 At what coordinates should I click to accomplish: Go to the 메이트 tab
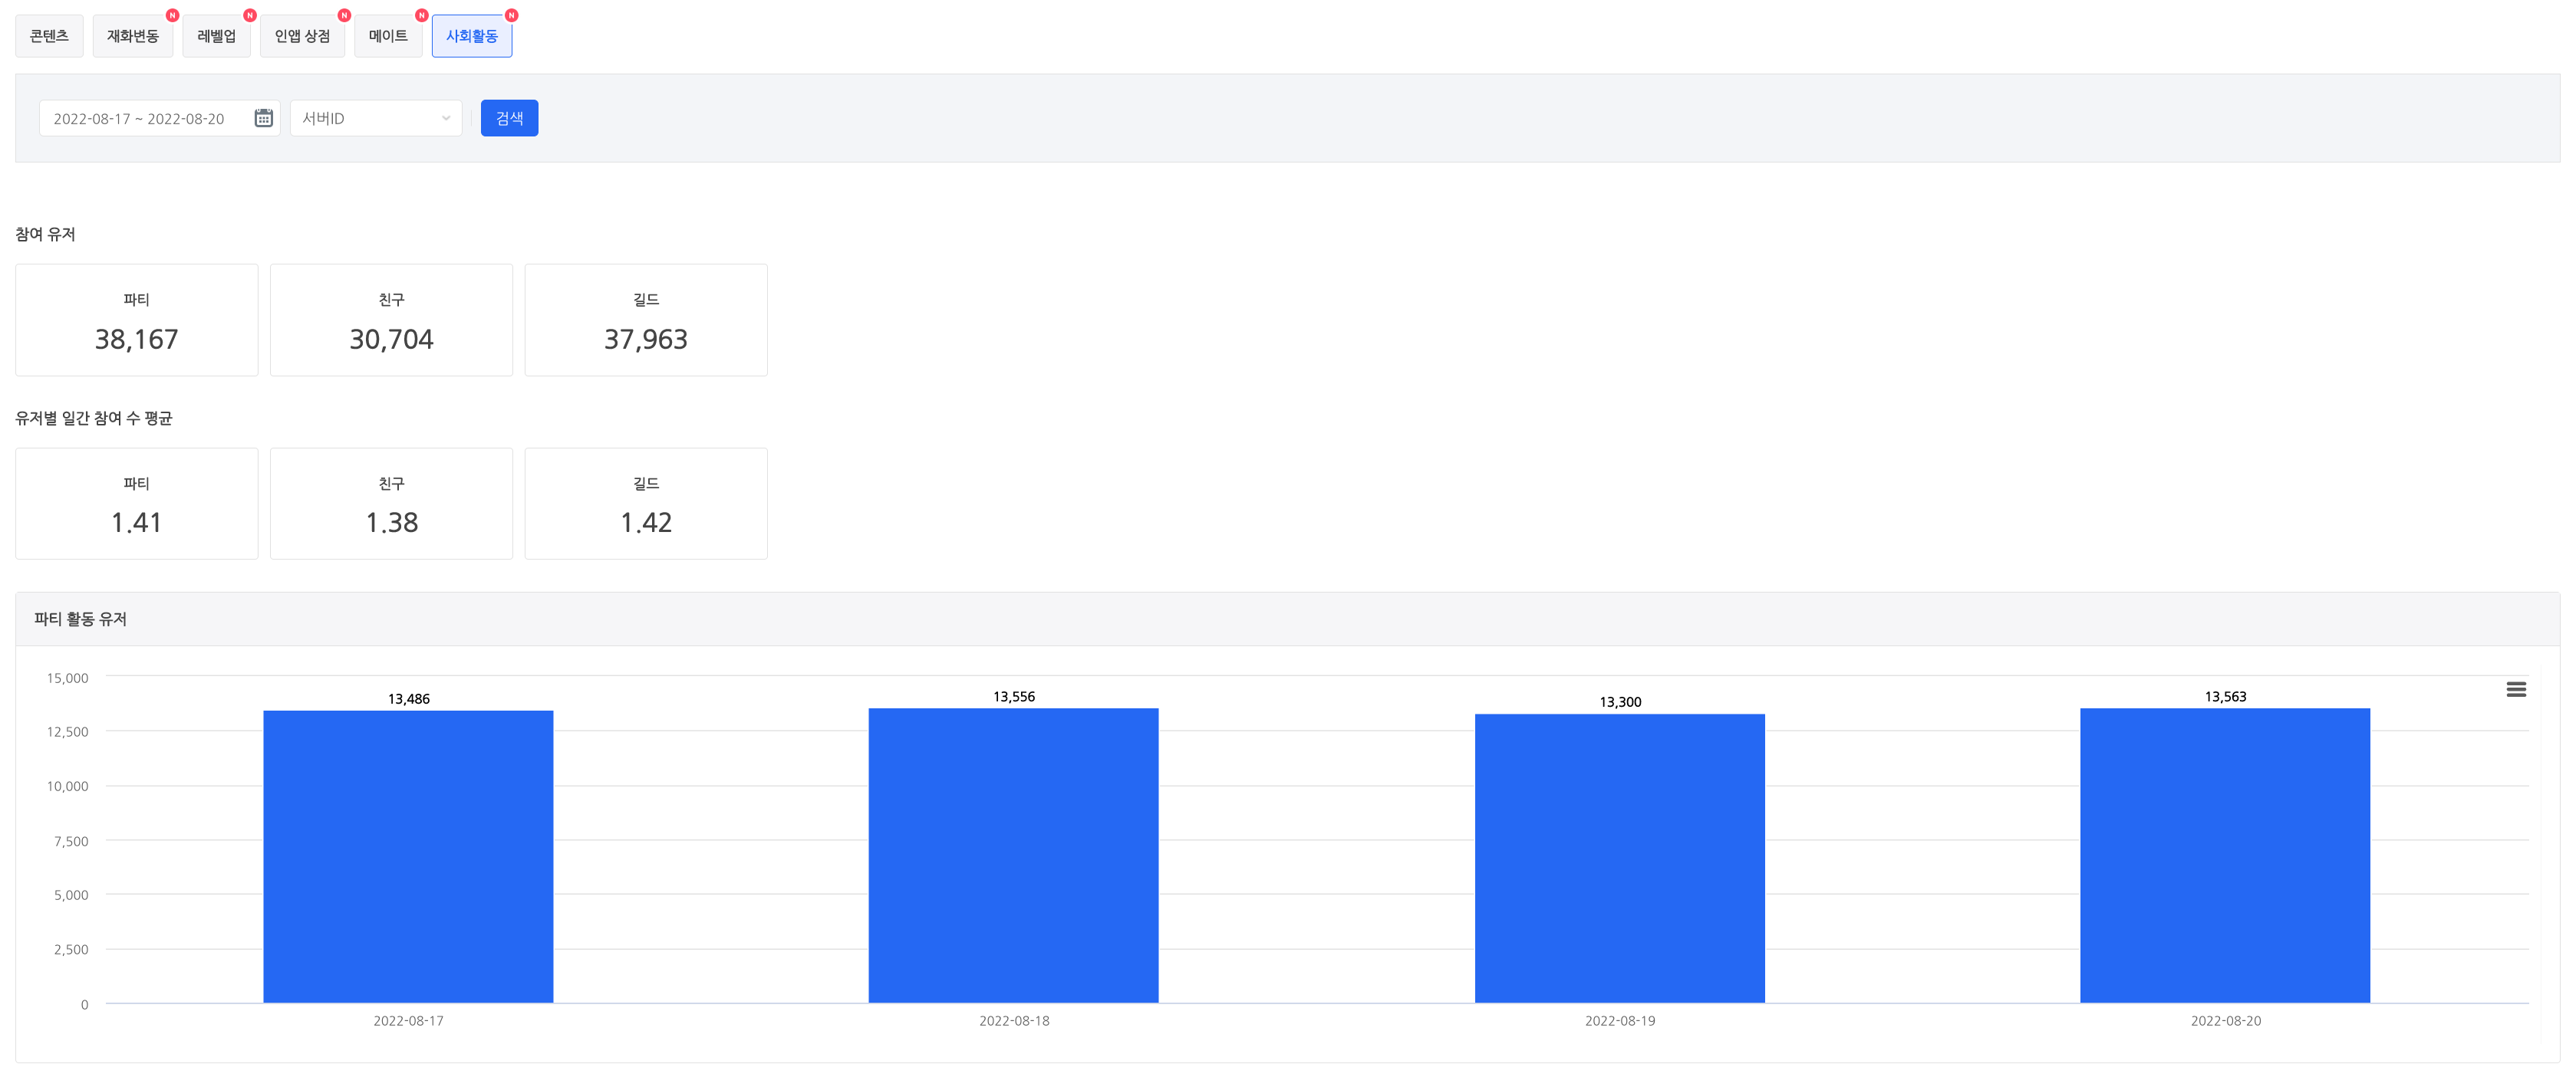click(388, 36)
